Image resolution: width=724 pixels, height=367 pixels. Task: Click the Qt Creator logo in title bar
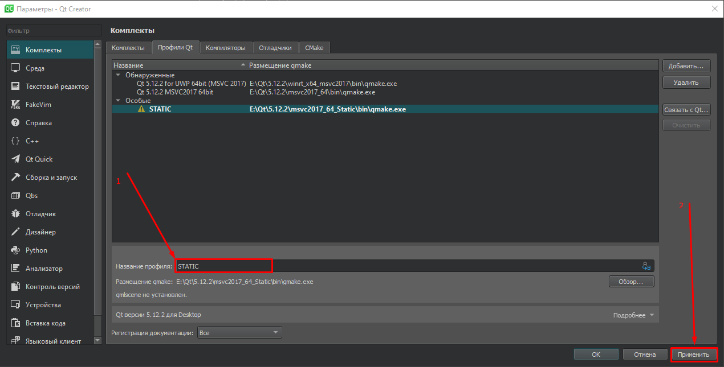tap(8, 9)
